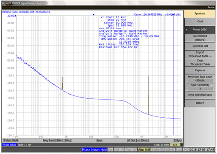This screenshot has height=154, width=217.
Task: Click the Spurious menu header
Action: click(200, 14)
